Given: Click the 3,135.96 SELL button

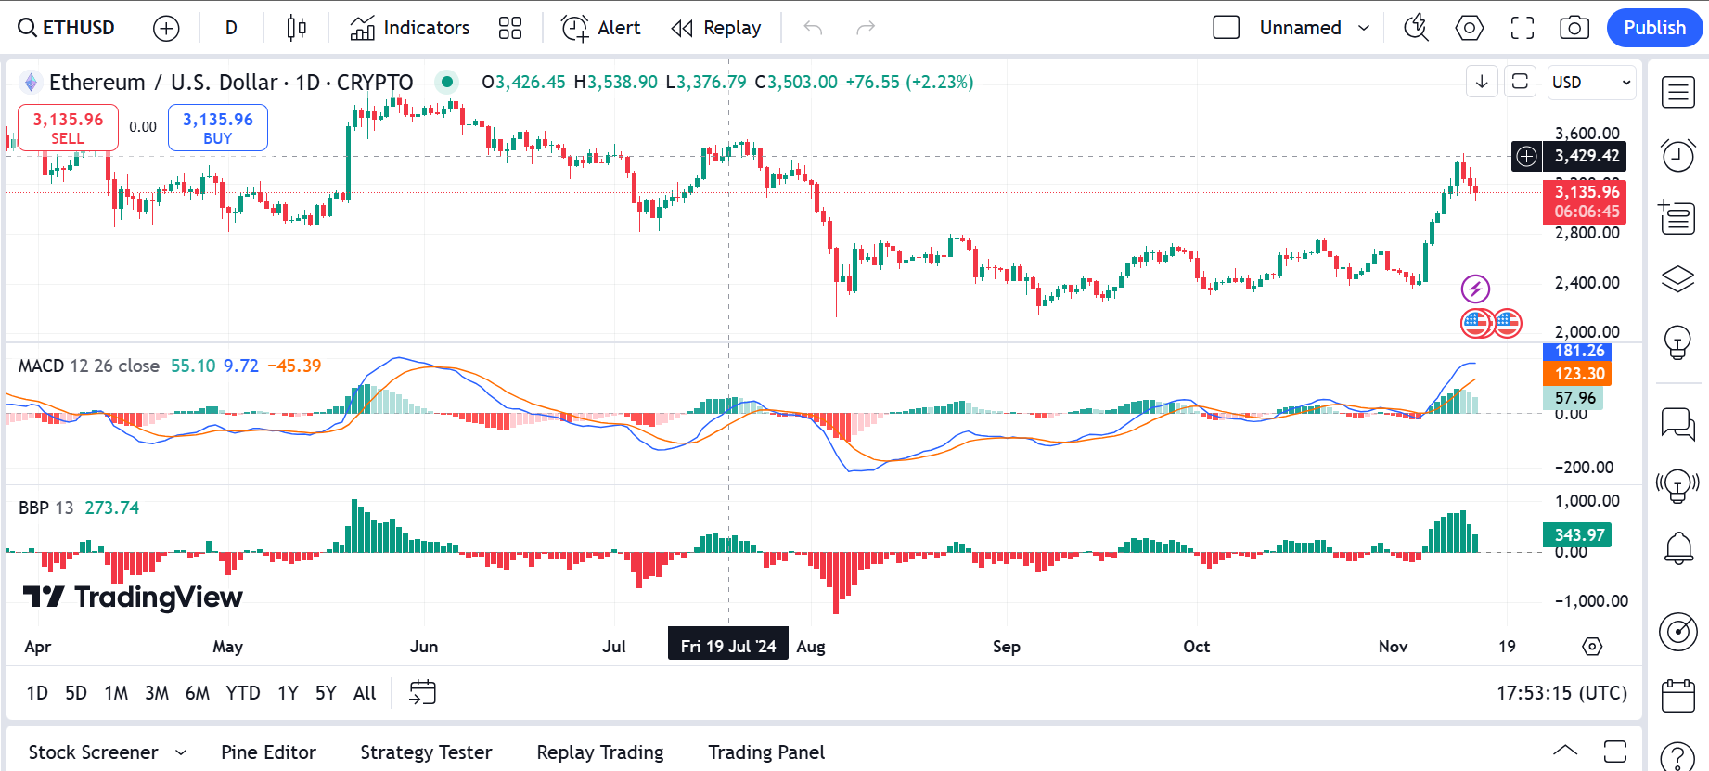Looking at the screenshot, I should click(68, 127).
